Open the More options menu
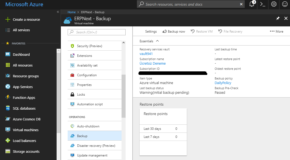Viewport: 290px width, 160px height. point(277,32)
